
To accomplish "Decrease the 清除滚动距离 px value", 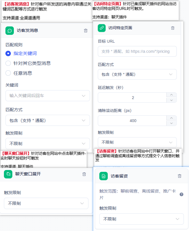I will (172, 123).
